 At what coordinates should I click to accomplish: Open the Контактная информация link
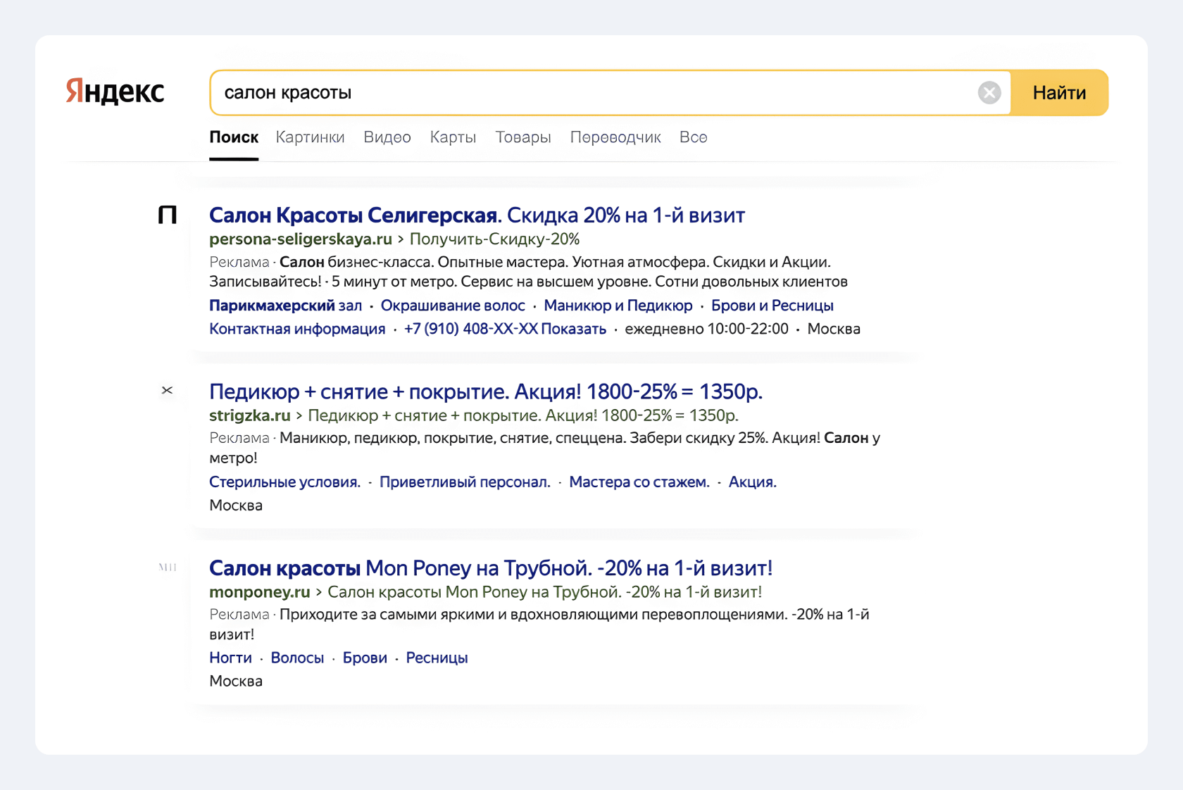(x=297, y=329)
